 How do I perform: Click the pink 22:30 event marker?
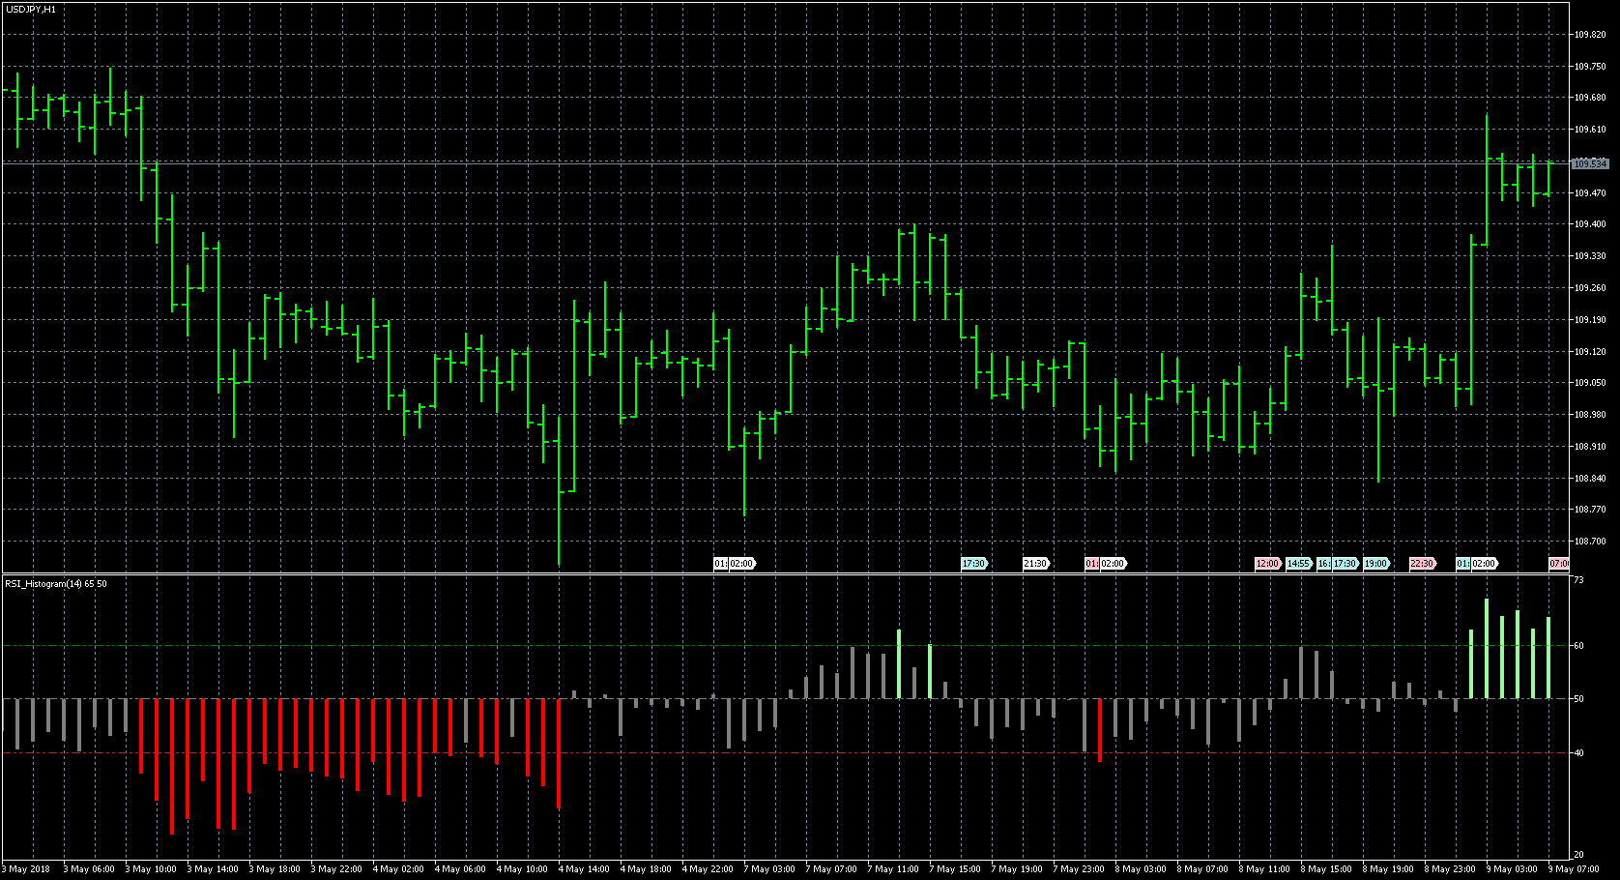(1422, 564)
